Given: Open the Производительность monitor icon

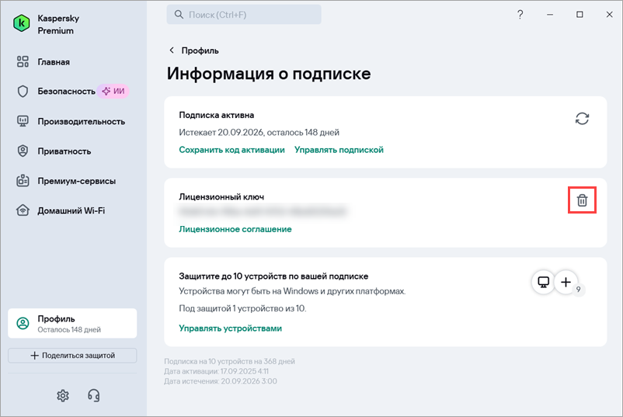Looking at the screenshot, I should pos(23,121).
